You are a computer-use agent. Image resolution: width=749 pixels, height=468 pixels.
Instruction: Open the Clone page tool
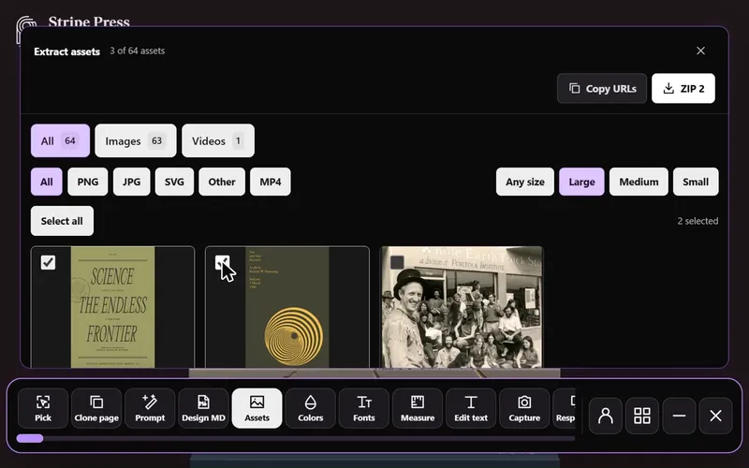(96, 408)
